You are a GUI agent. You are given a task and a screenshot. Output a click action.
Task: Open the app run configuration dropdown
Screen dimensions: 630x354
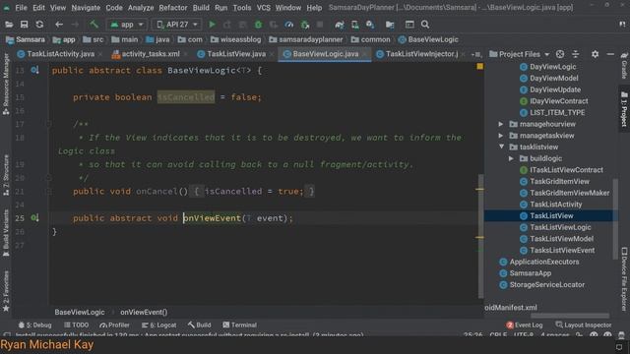(127, 25)
